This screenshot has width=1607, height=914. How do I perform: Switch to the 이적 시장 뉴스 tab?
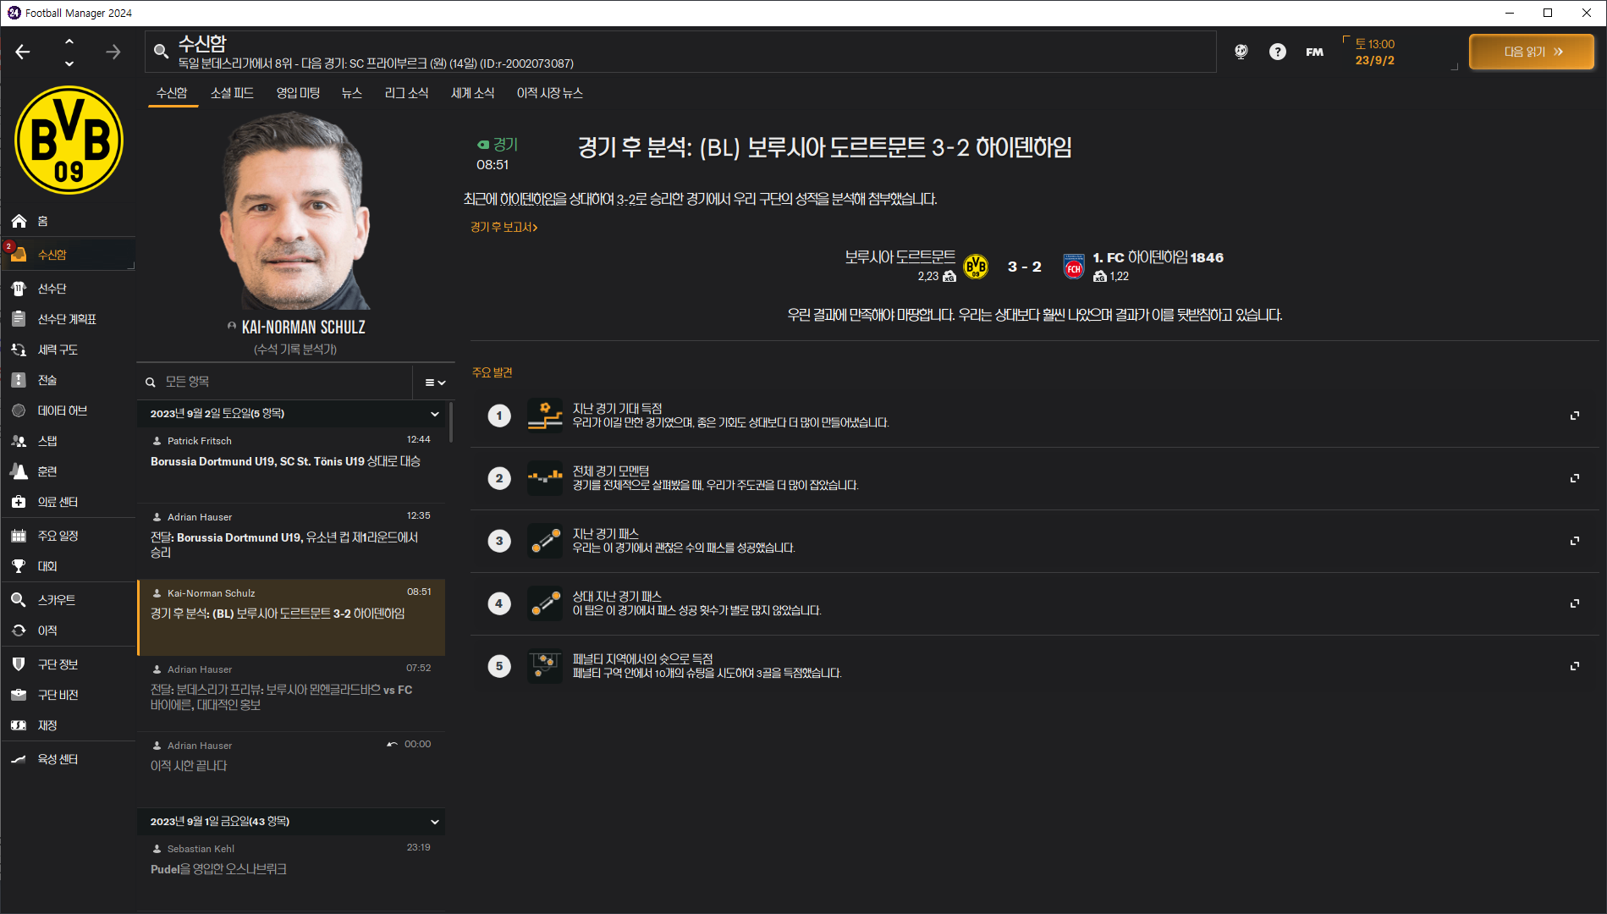tap(550, 93)
